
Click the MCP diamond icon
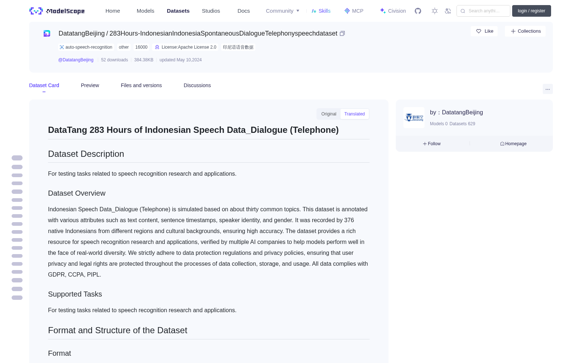pyautogui.click(x=347, y=11)
